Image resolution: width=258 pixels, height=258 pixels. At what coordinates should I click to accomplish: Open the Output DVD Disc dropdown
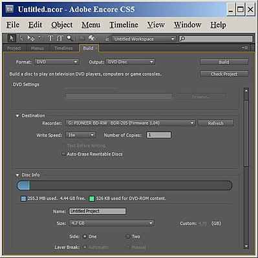coord(131,62)
